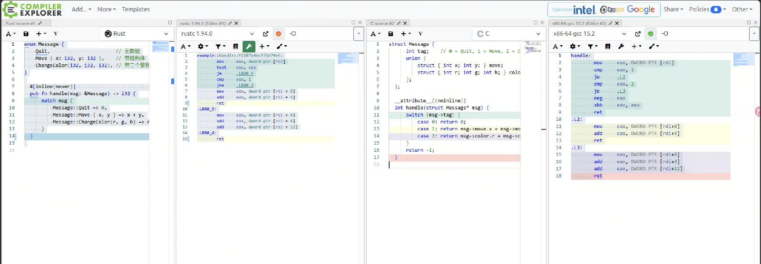Maximize the C source #2 pane
Image resolution: width=761 pixels, height=264 pixels.
click(535, 22)
